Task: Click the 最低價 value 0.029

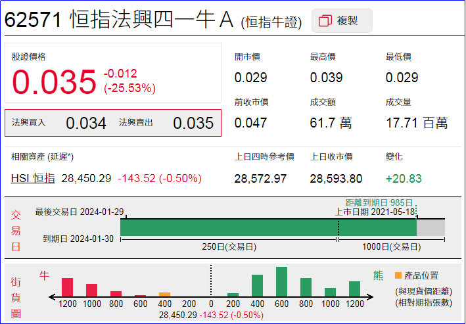Action: pos(402,78)
